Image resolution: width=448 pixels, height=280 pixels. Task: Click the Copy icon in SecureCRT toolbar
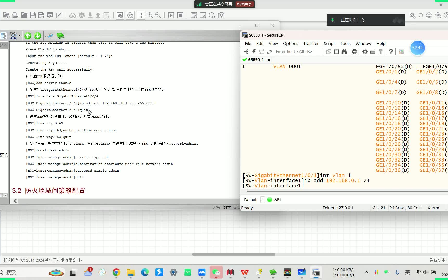(x=329, y=52)
